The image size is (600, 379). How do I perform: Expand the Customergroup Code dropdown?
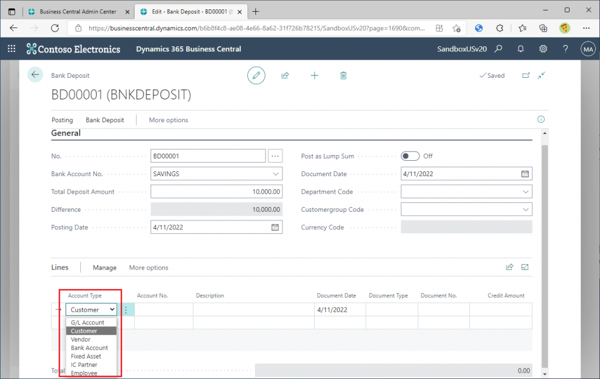click(526, 209)
